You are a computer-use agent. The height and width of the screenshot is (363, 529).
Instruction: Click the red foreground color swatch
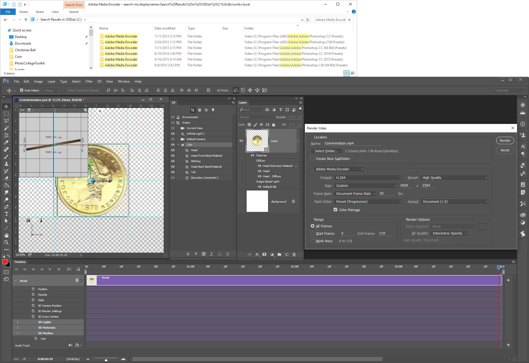coord(5,262)
